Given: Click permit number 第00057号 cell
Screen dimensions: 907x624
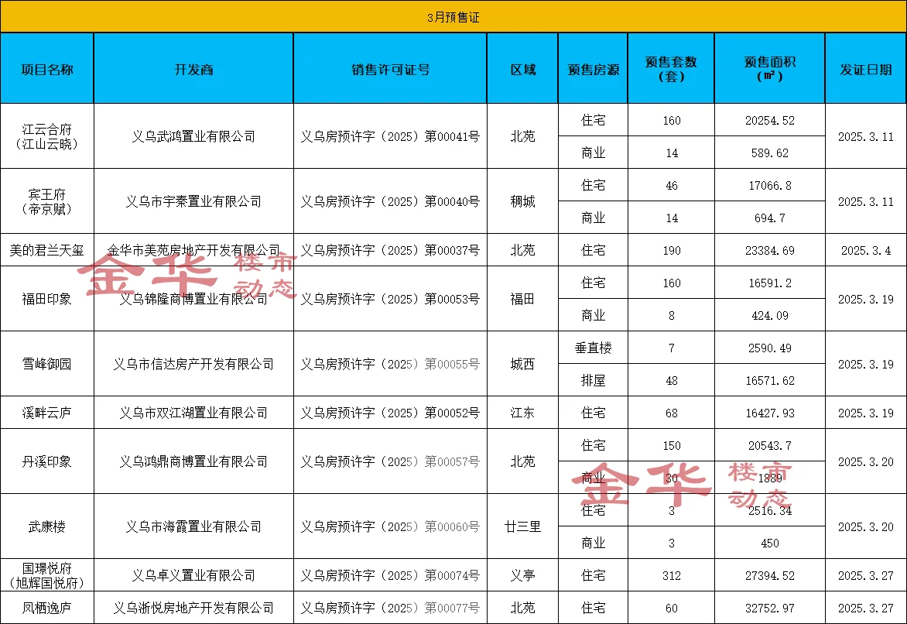Looking at the screenshot, I should click(x=391, y=461).
